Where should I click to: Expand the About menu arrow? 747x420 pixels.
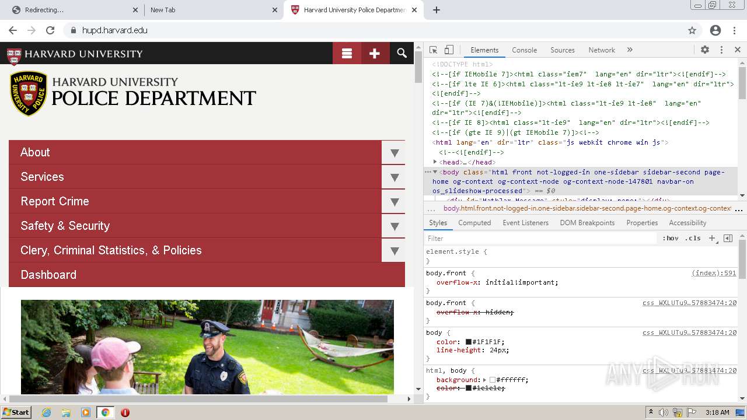tap(394, 153)
